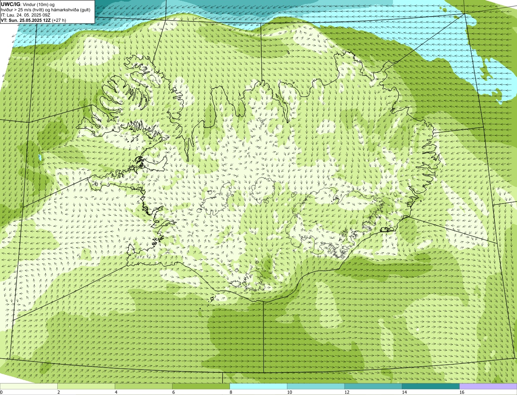Select the 6–8 m/s darker green legend segment
Viewport: 517px width, 395px height.
click(201, 386)
